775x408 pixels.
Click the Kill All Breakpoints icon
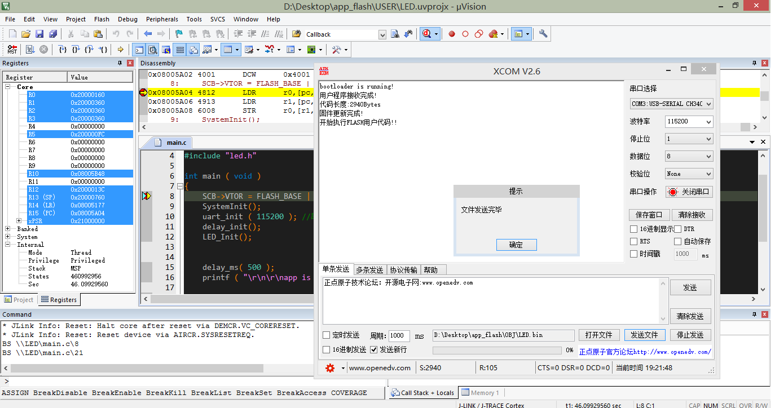click(x=493, y=34)
